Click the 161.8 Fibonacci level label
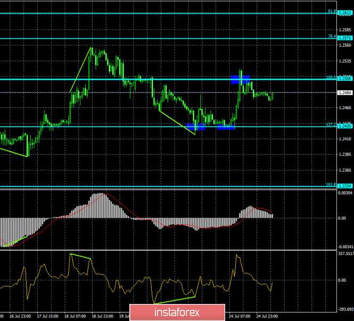354x321 pixels. click(x=331, y=184)
